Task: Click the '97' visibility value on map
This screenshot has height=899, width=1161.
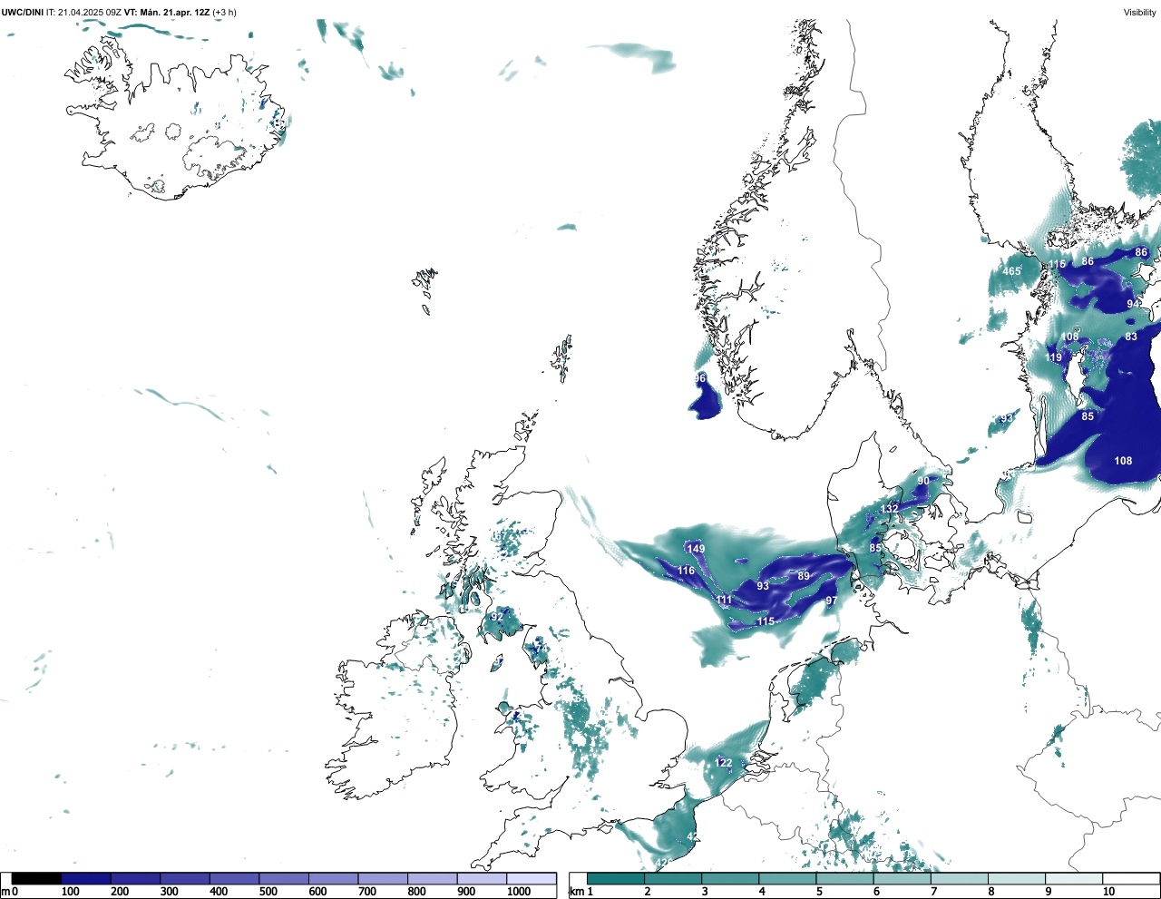Action: pos(831,601)
